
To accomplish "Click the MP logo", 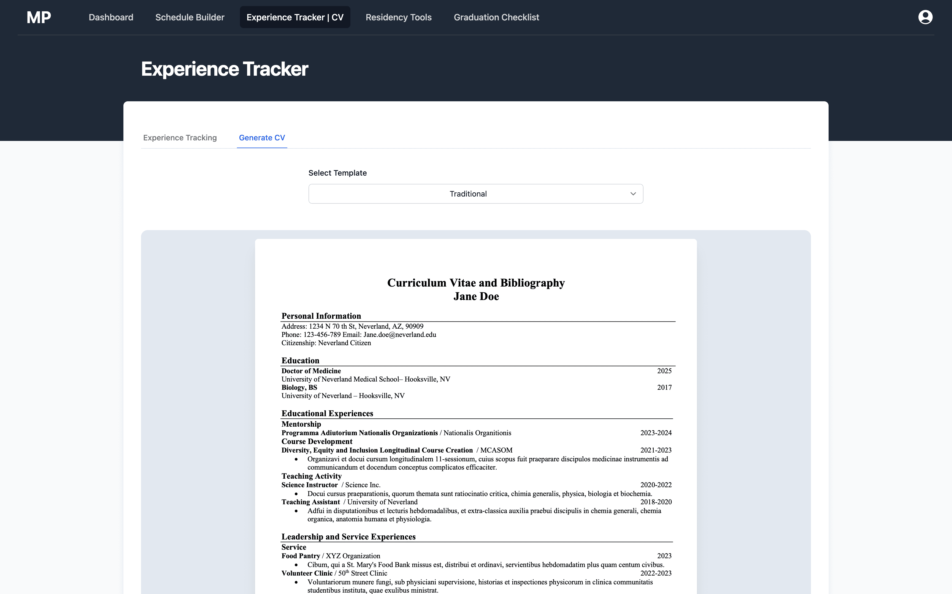I will pos(39,17).
